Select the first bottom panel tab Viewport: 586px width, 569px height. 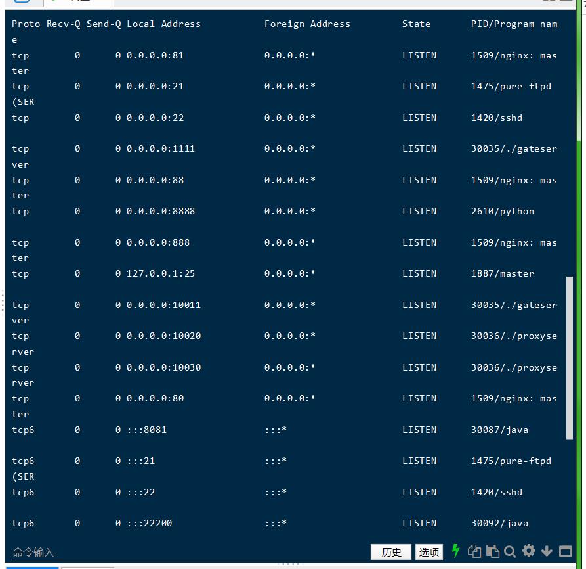pos(31,566)
